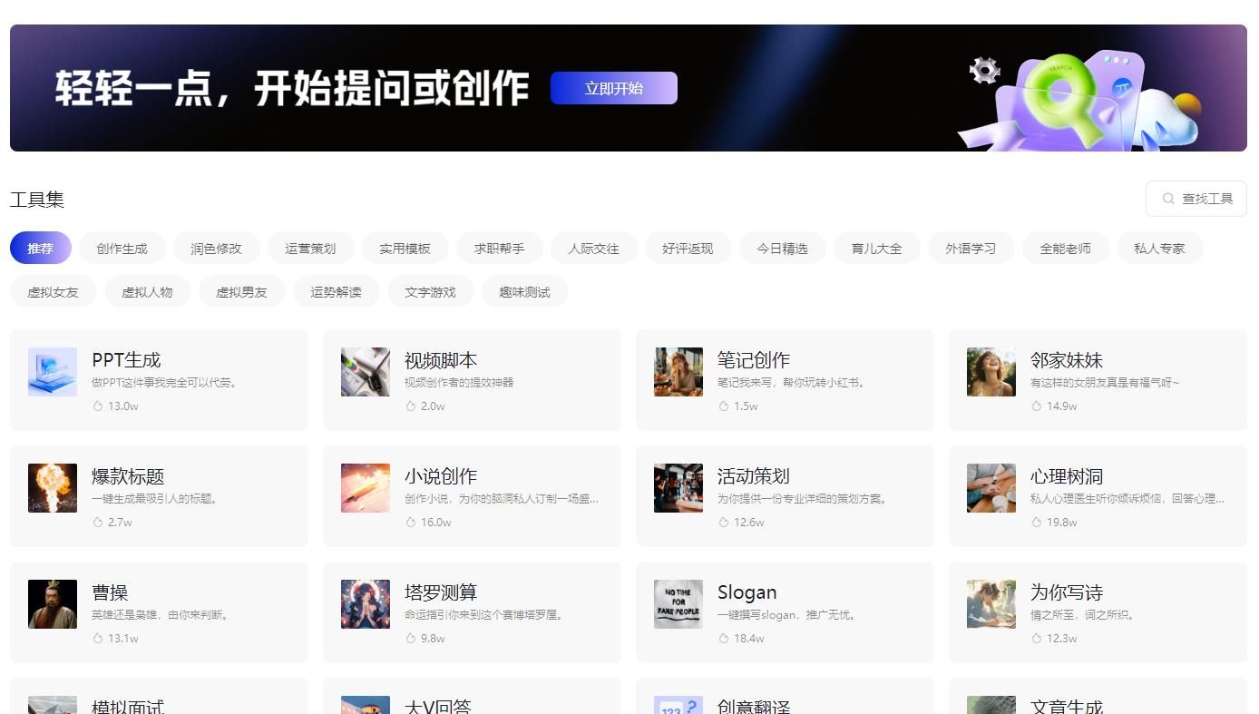Click the usage count icon beside 19.8w
The width and height of the screenshot is (1259, 714).
1037,523
